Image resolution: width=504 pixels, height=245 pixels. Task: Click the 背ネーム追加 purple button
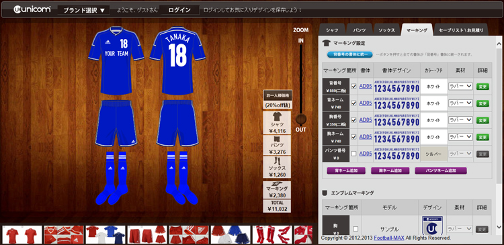pos(346,170)
